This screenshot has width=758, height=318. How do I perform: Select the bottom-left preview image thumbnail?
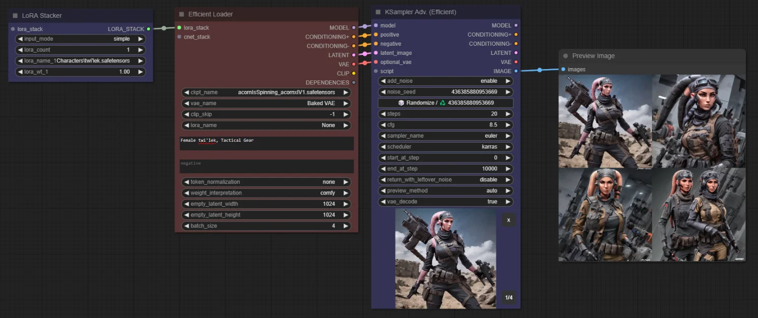605,215
